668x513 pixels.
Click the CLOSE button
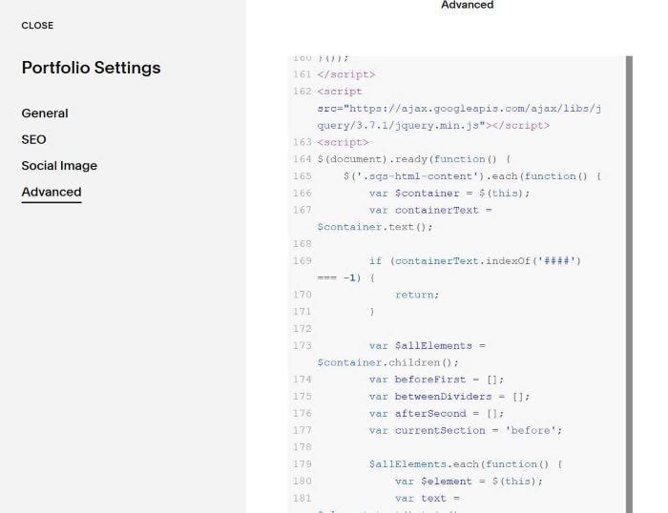coord(37,26)
